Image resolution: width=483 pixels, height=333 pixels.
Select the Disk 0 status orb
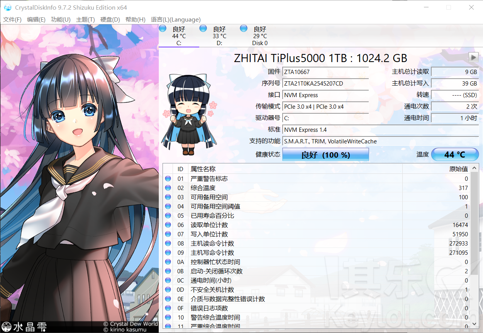click(x=244, y=29)
